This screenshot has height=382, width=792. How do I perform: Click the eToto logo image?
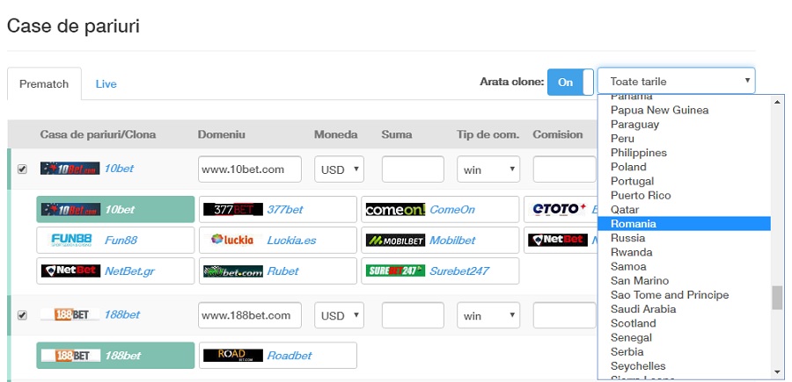[x=558, y=209]
